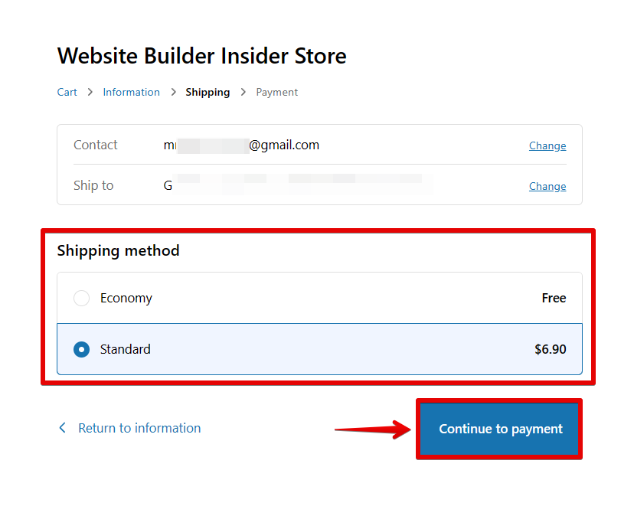634x516 pixels.
Task: Click the chevron between Shipping and Payment
Action: (243, 92)
